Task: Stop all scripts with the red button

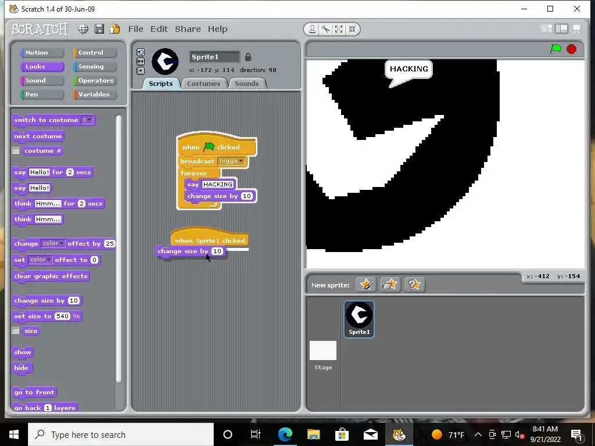Action: pyautogui.click(x=572, y=49)
